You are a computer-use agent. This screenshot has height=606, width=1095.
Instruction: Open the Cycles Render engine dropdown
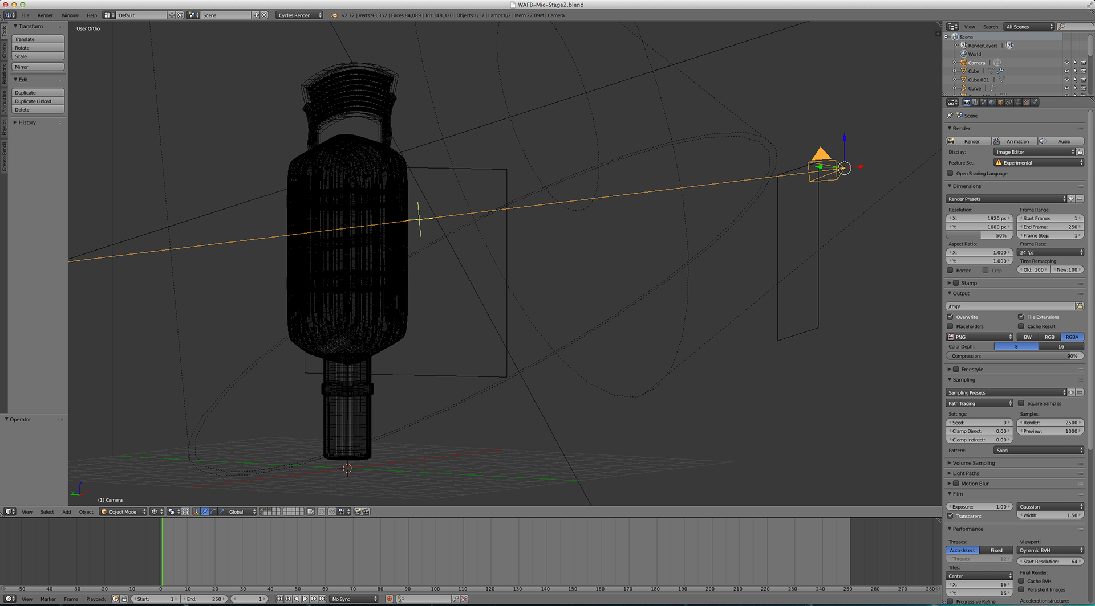coord(299,15)
